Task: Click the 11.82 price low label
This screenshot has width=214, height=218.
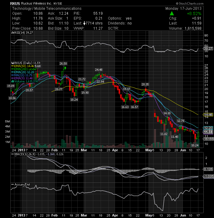Action: [164, 134]
